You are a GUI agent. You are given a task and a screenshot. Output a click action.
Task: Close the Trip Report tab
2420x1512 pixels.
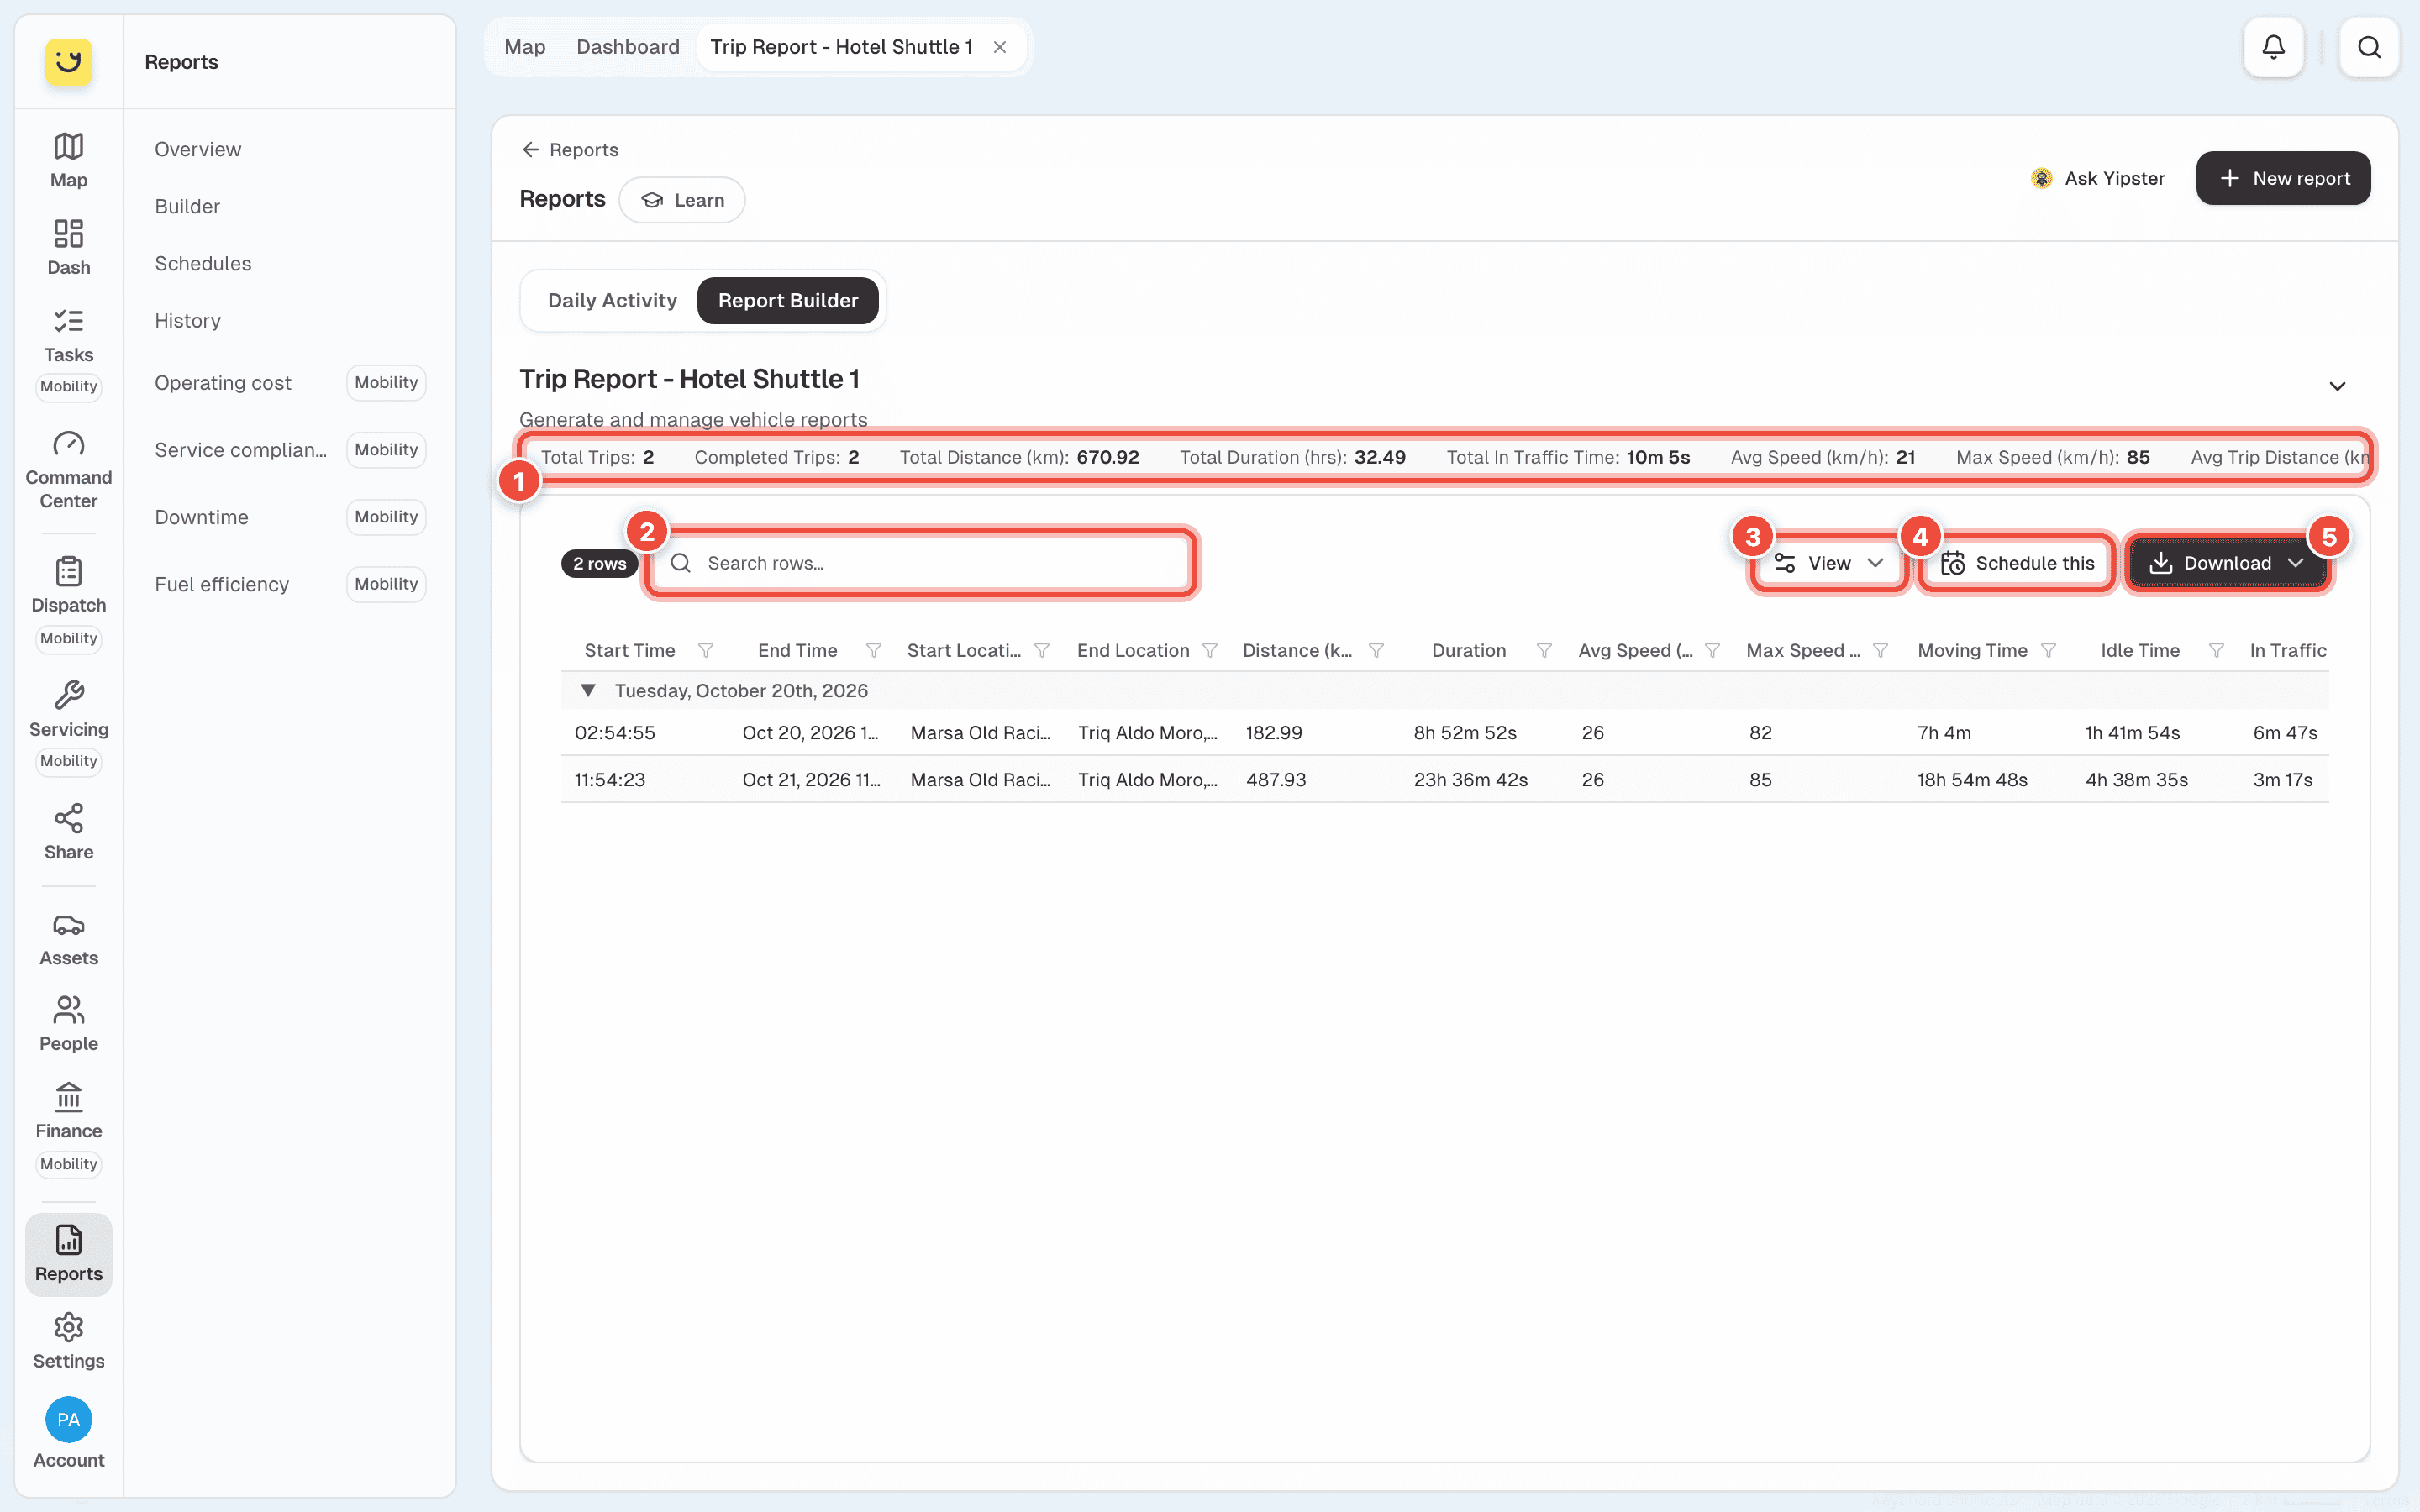1000,47
